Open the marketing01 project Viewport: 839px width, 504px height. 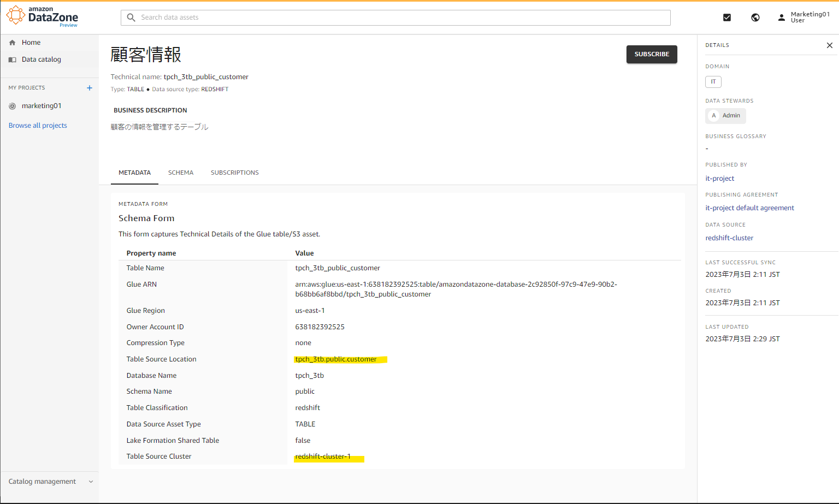42,106
